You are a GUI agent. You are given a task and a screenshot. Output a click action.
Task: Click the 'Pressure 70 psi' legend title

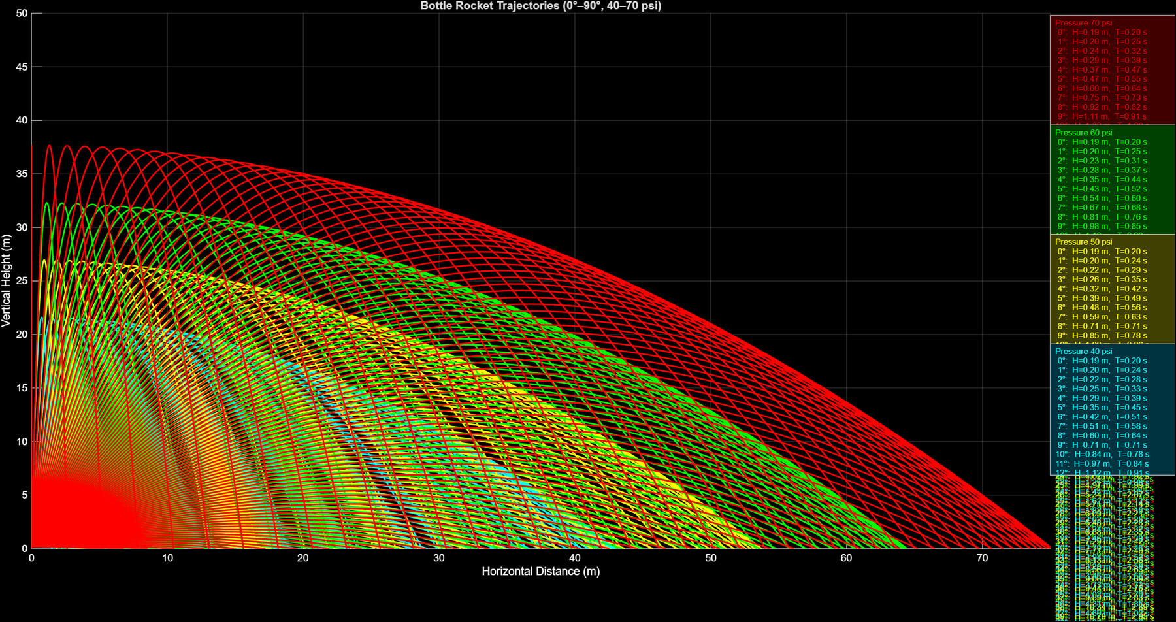(1083, 23)
